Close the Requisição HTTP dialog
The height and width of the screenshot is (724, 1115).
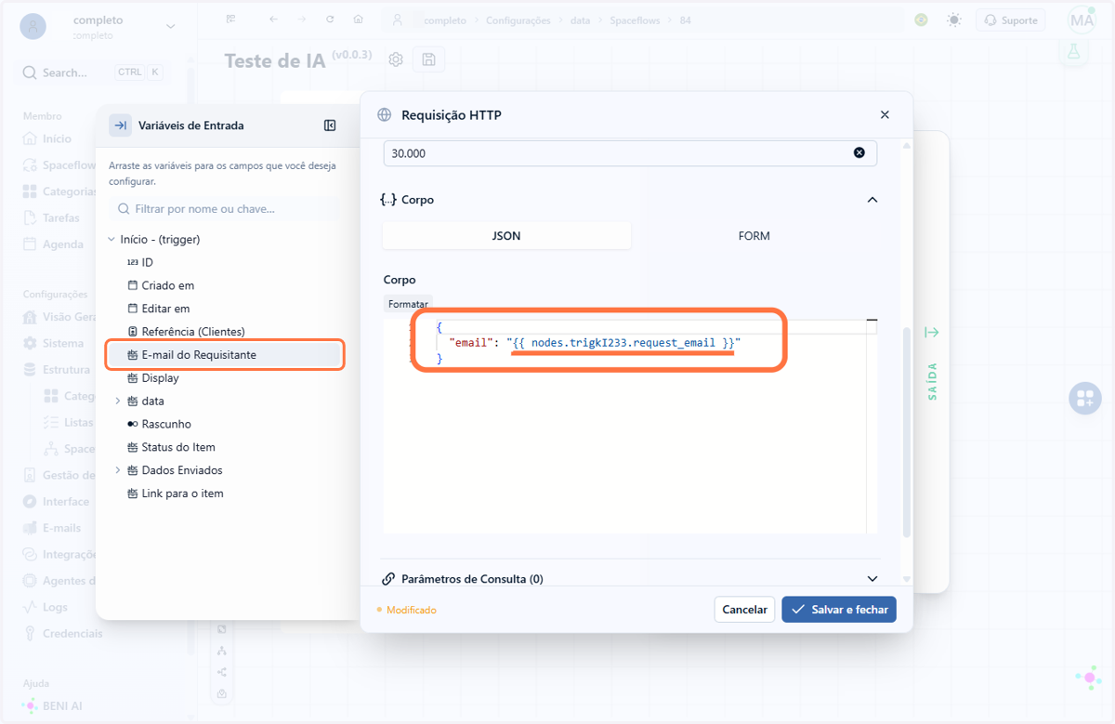(885, 115)
